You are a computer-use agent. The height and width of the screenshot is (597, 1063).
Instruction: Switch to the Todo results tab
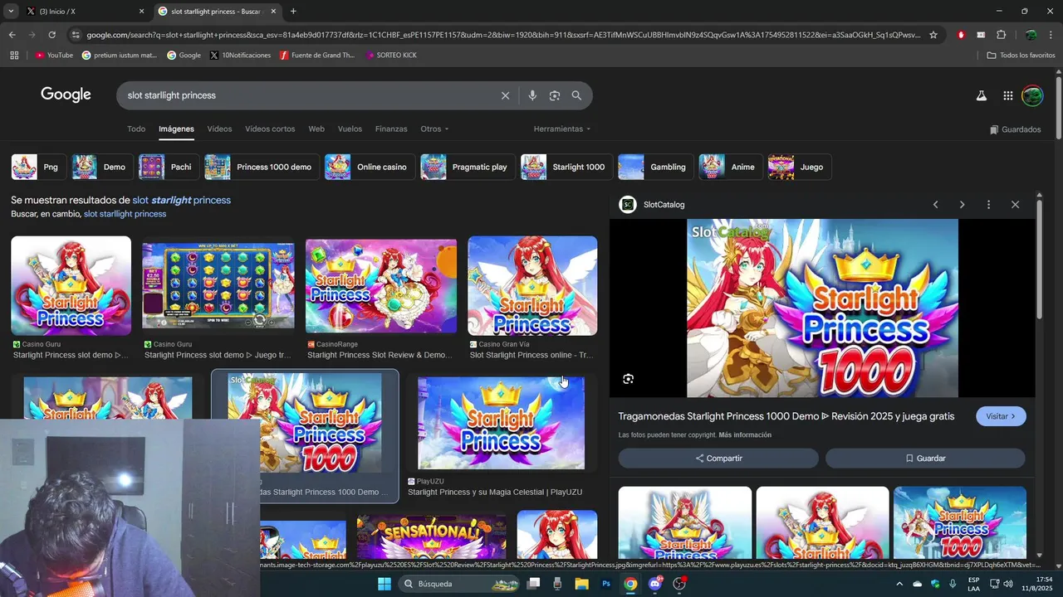136,129
